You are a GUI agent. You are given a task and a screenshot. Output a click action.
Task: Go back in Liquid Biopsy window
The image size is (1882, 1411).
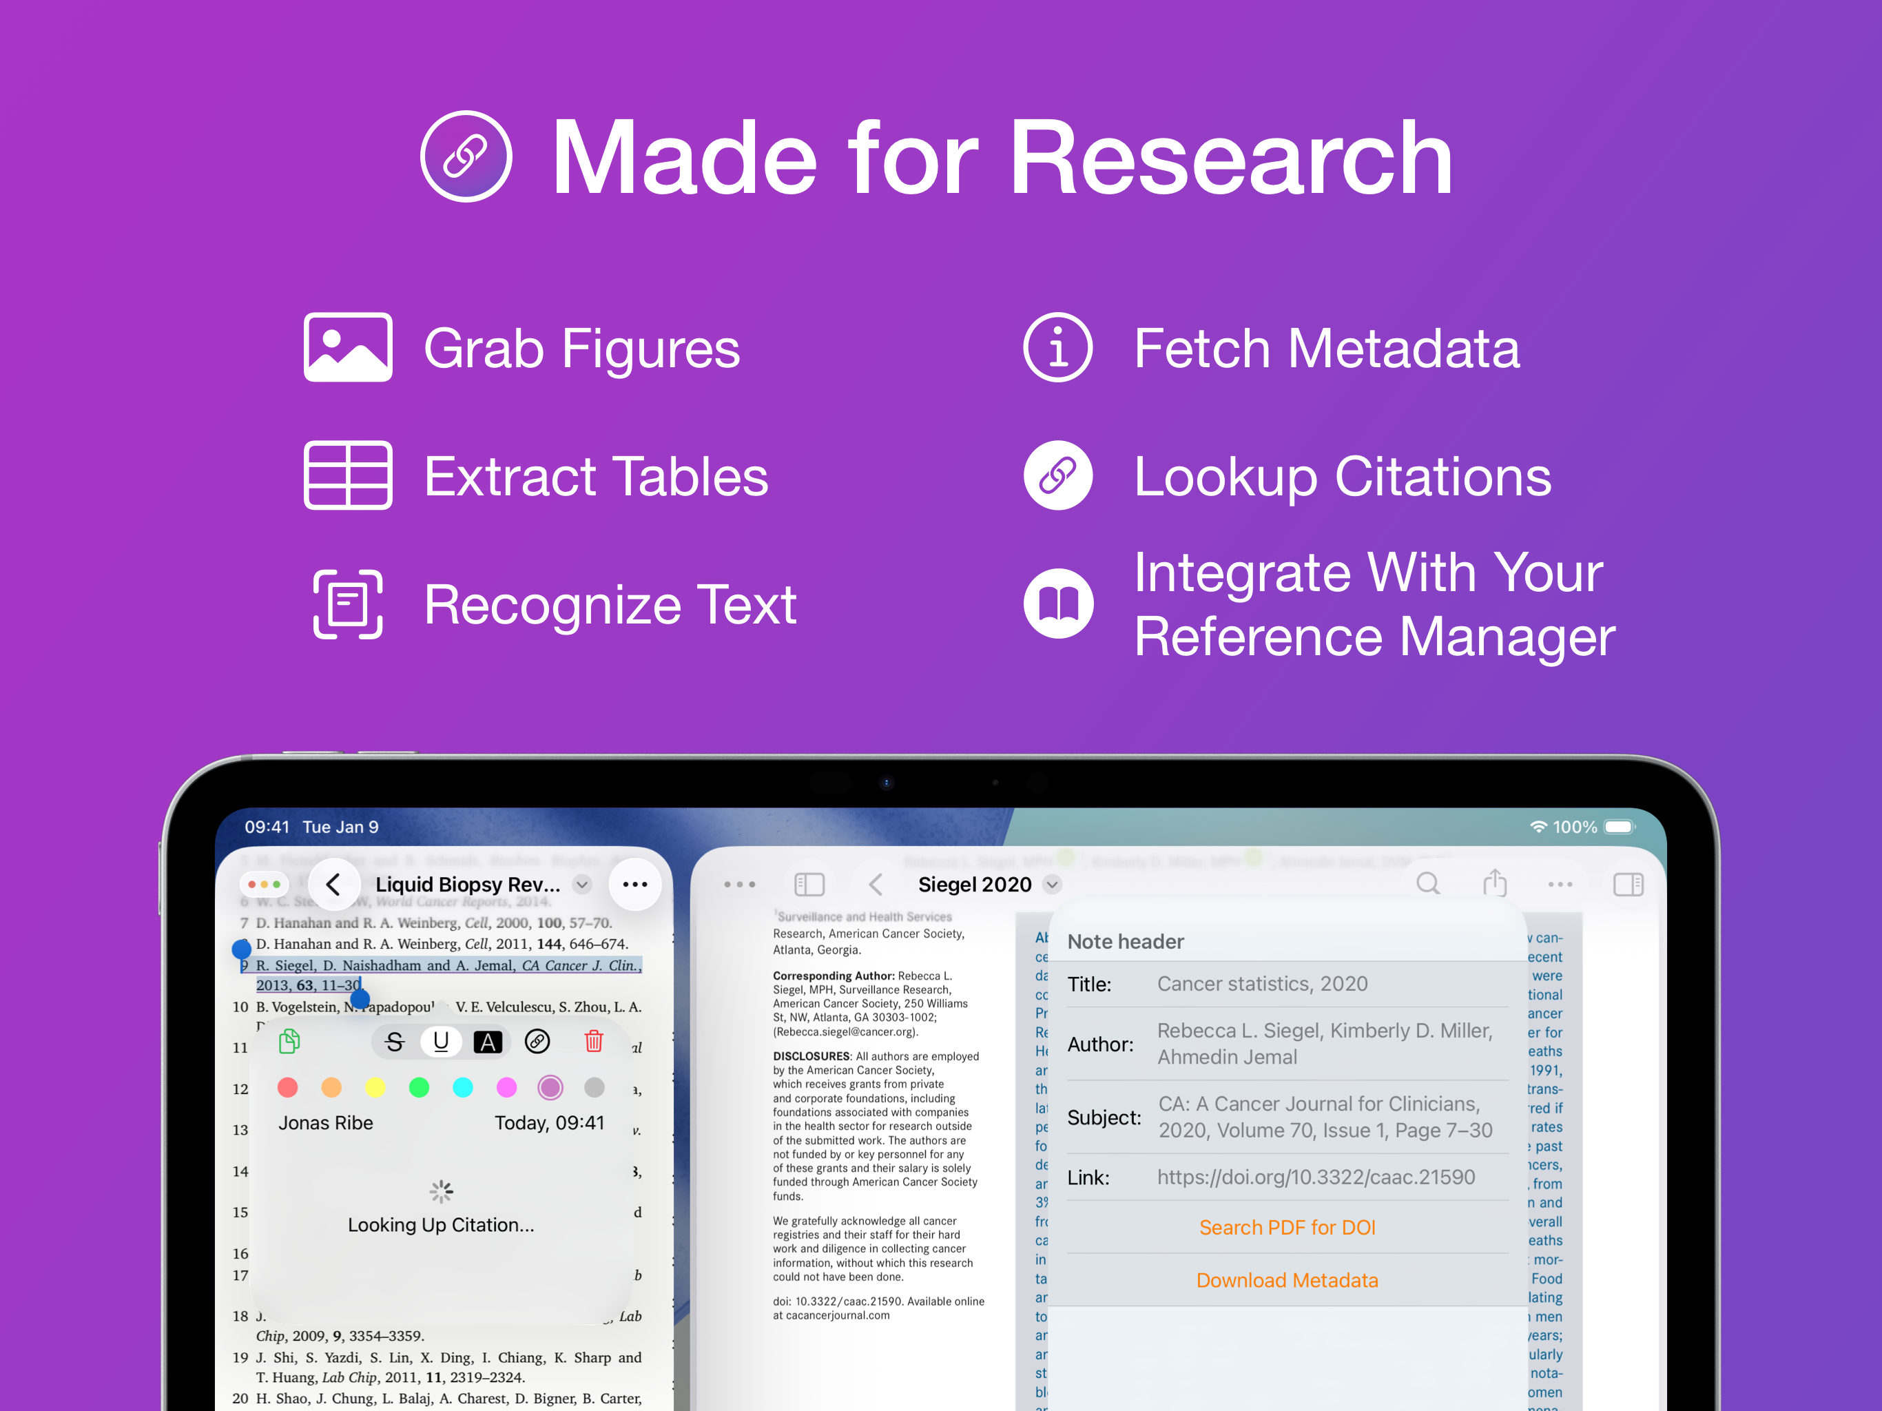point(333,884)
